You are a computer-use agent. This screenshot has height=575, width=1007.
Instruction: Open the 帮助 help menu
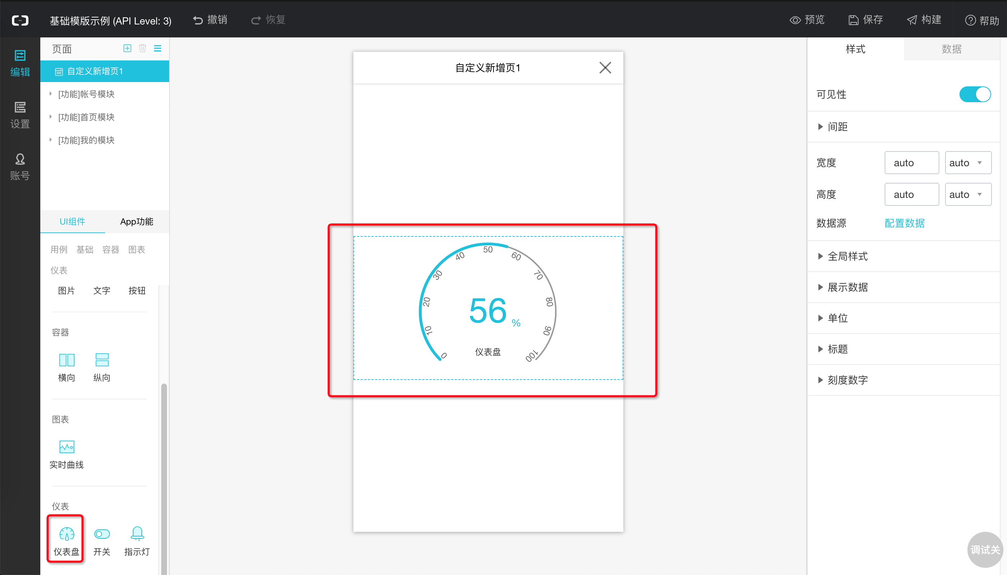coord(982,20)
